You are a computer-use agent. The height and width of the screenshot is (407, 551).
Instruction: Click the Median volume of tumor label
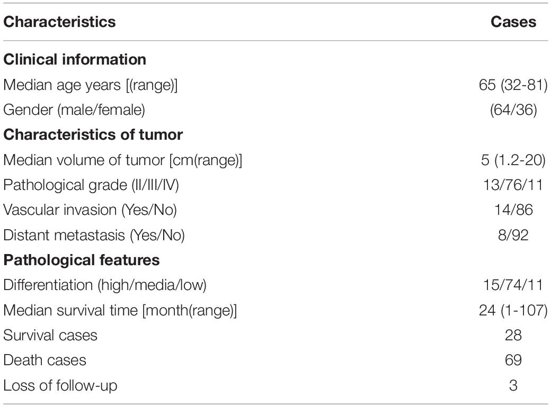[122, 160]
